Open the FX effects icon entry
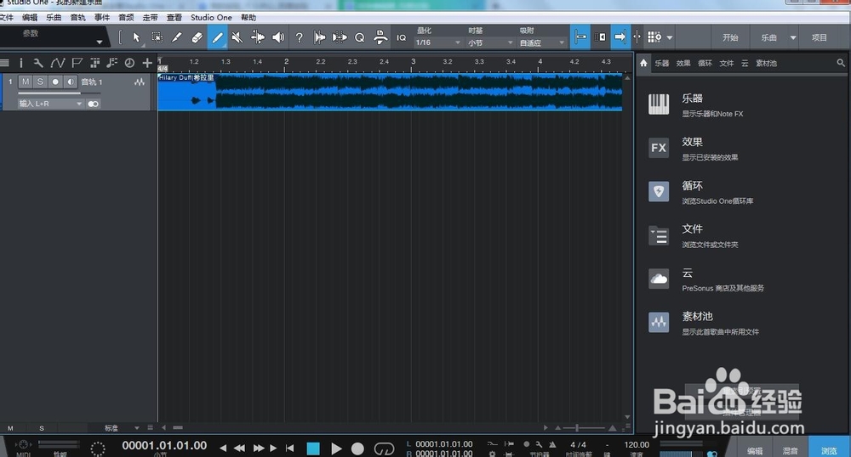Image resolution: width=851 pixels, height=457 pixels. pyautogui.click(x=659, y=148)
